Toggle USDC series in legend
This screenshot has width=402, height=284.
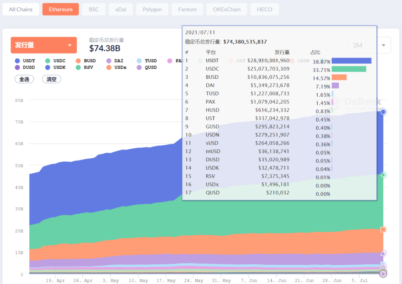[55, 61]
